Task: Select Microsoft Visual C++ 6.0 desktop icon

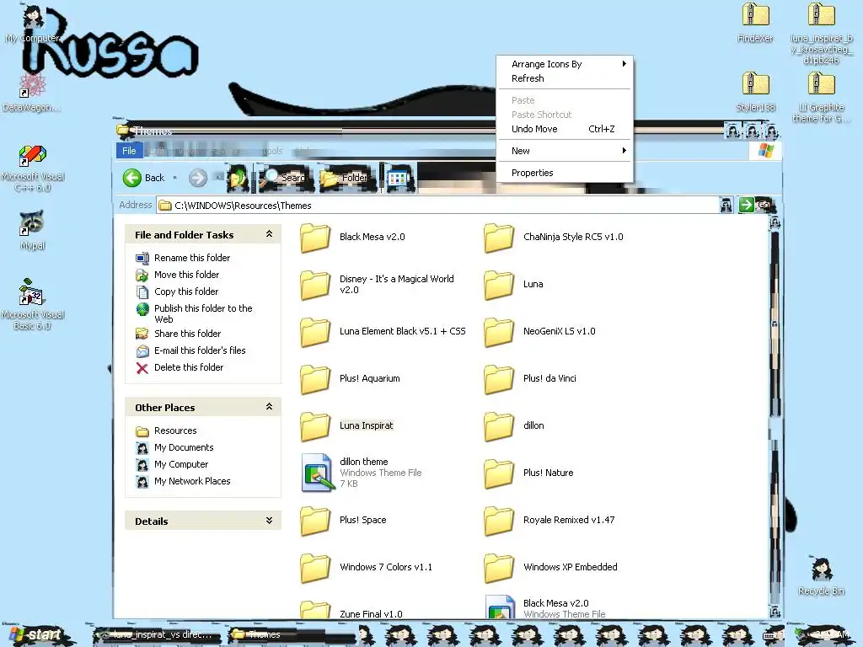Action: click(33, 168)
